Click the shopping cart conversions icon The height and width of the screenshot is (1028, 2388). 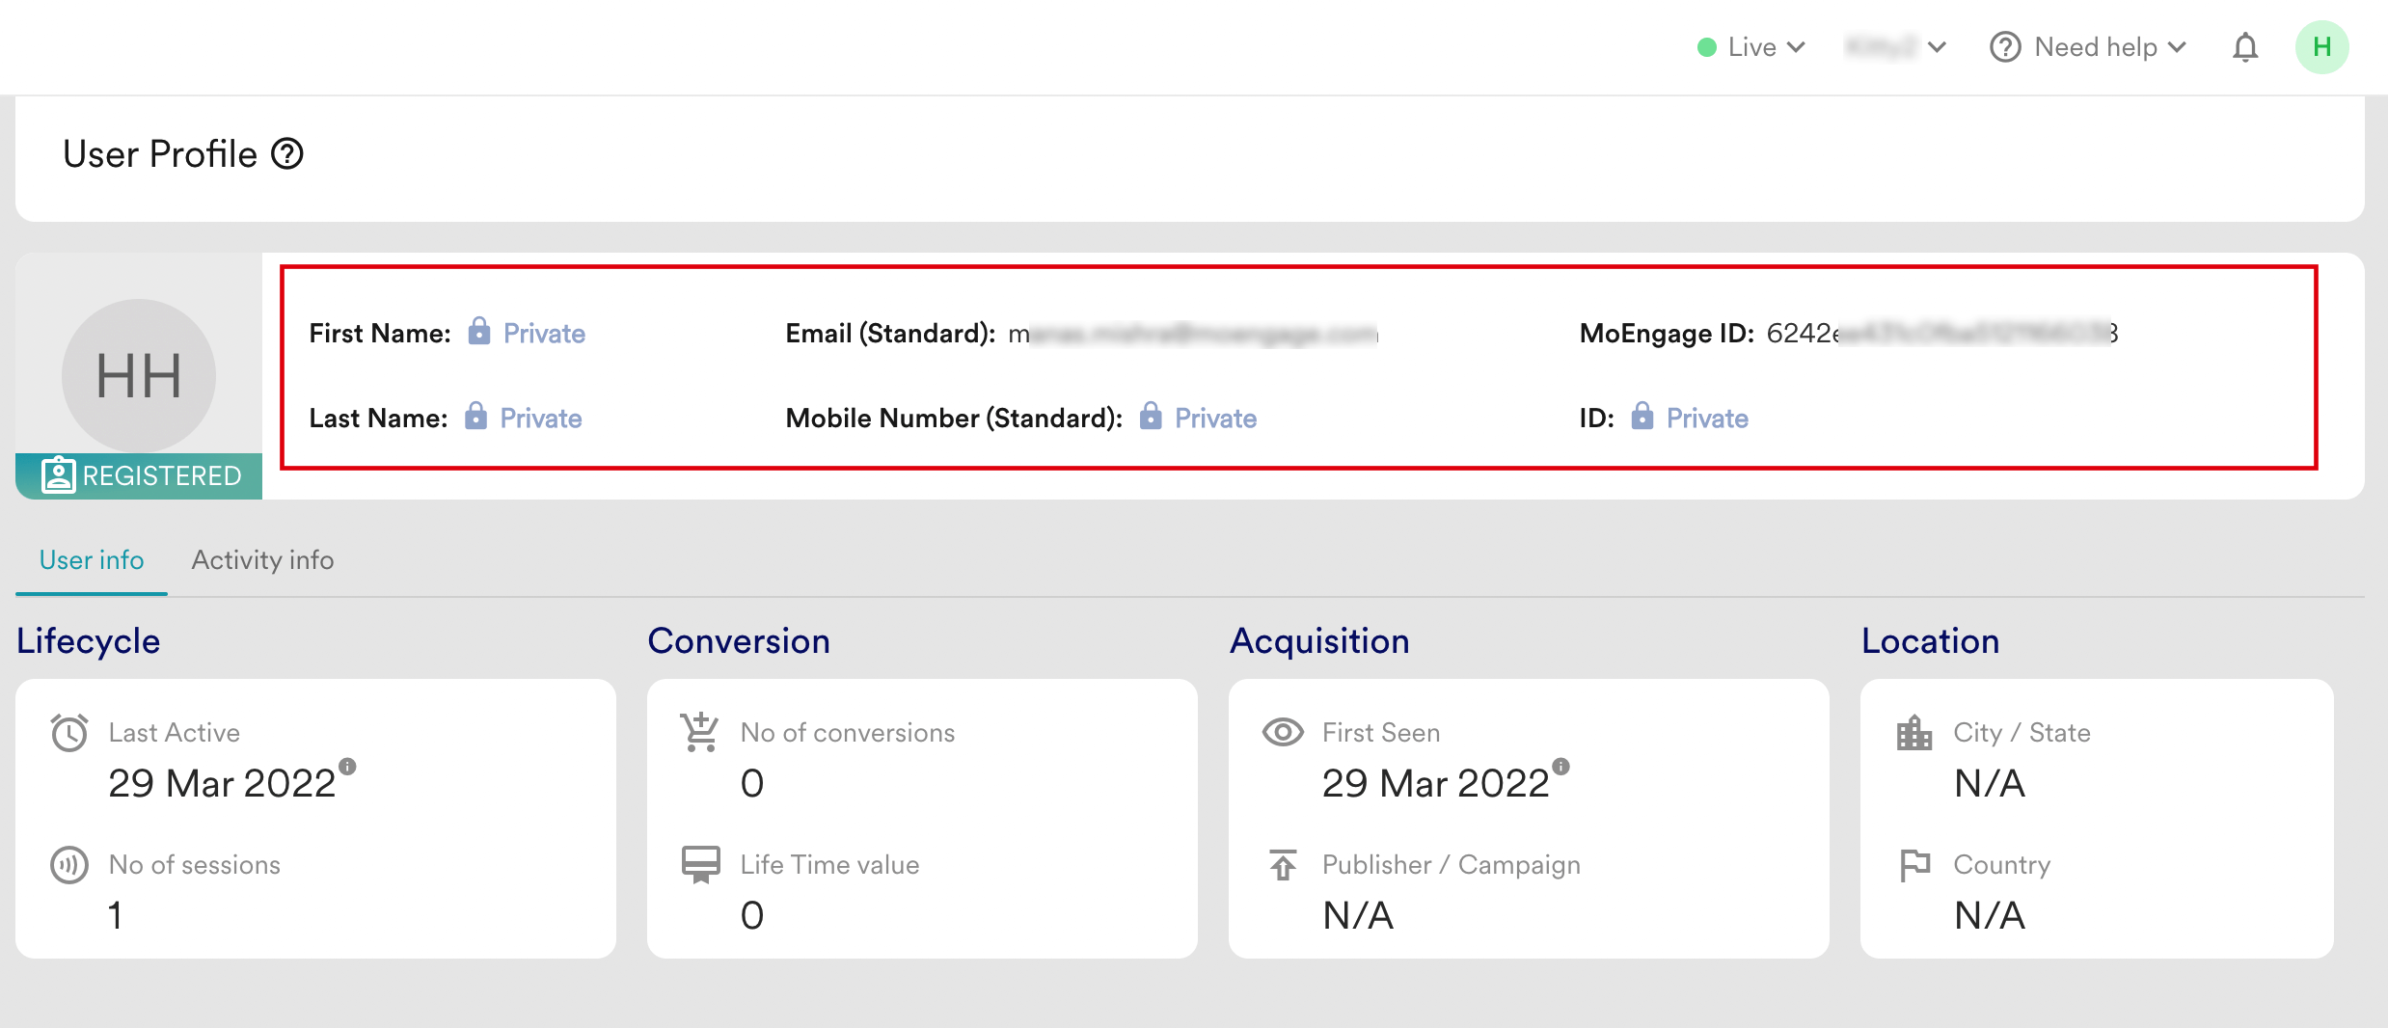[699, 733]
